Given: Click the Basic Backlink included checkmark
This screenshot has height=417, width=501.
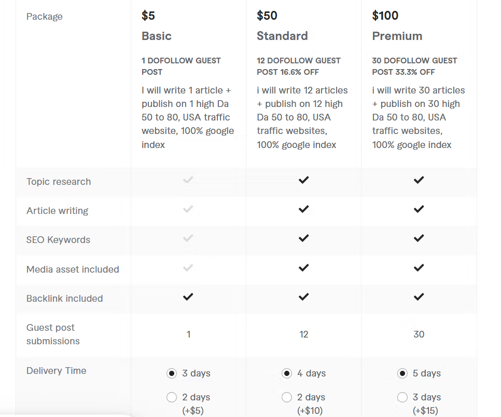Looking at the screenshot, I should point(188,297).
